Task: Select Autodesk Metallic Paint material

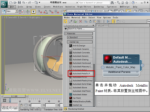Action: point(81,74)
